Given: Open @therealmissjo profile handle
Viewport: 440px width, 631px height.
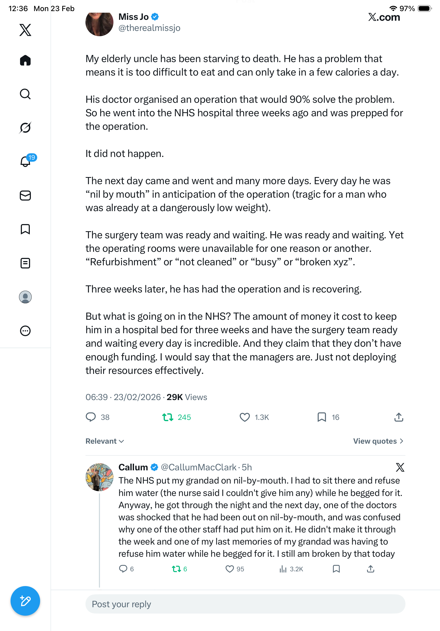Looking at the screenshot, I should 149,28.
